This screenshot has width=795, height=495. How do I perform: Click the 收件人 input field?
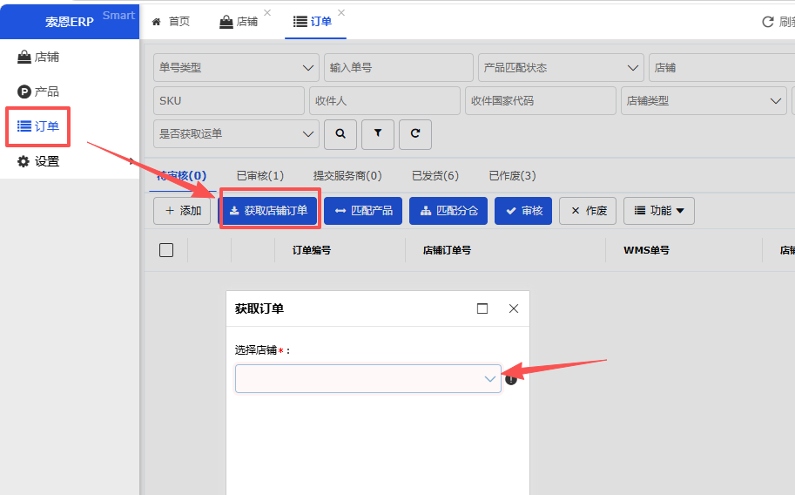385,100
